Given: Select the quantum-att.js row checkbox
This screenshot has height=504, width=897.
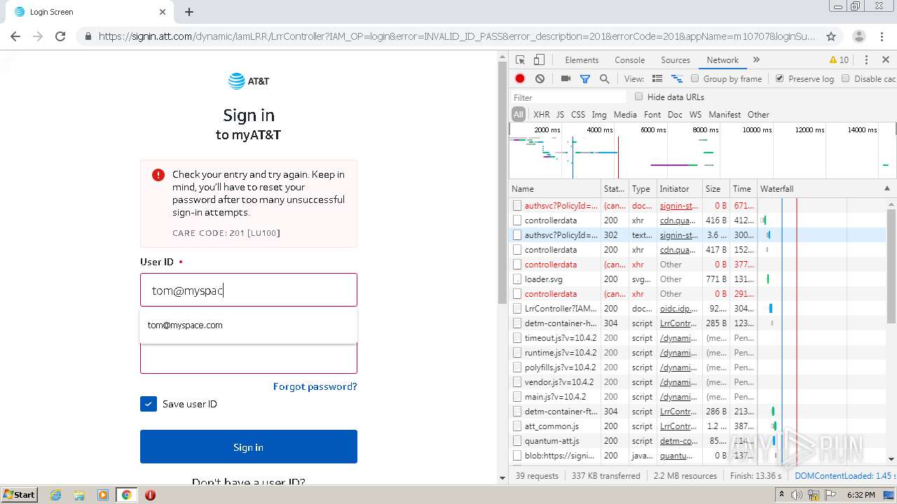Looking at the screenshot, I should (x=517, y=441).
